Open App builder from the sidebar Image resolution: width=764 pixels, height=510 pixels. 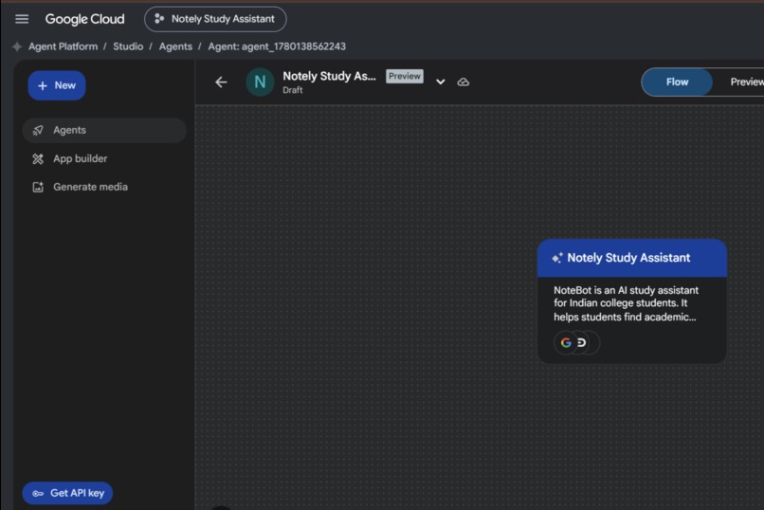[x=104, y=159]
